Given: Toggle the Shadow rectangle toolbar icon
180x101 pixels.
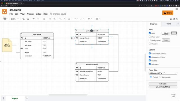Looking at the screenshot, I should click(x=69, y=19).
